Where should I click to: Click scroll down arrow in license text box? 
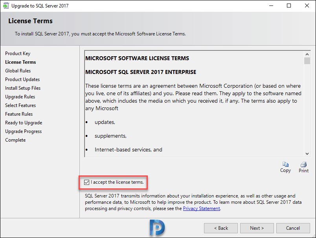click(x=307, y=154)
